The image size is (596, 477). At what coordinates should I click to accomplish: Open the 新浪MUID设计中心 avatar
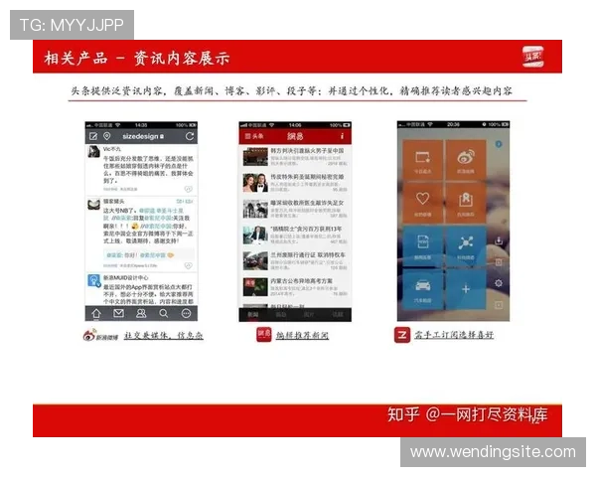point(94,280)
